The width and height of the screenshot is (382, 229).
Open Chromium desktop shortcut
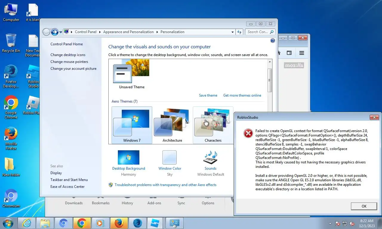point(11,198)
